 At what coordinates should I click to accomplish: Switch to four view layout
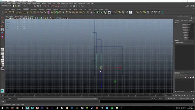click(2, 53)
